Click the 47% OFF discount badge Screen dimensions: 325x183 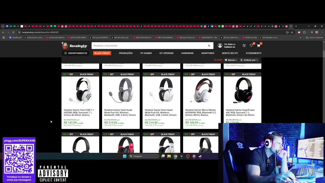pos(230,74)
